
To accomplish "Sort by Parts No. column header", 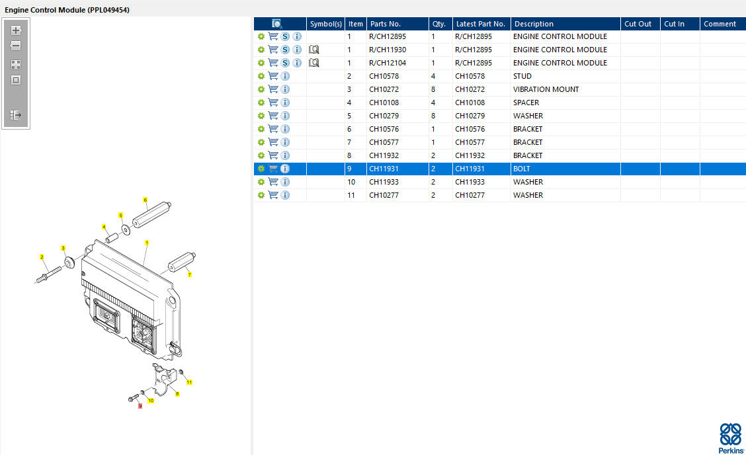I will point(386,24).
